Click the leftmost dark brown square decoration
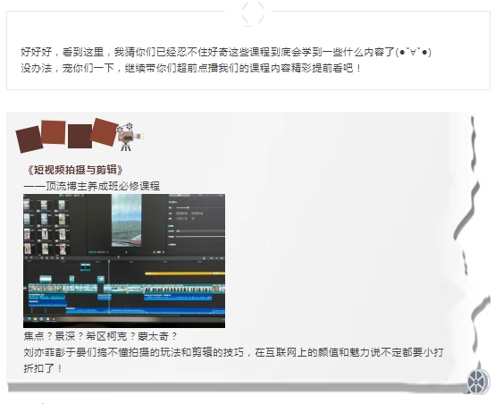Screen dimensions: 503x404 [29, 139]
